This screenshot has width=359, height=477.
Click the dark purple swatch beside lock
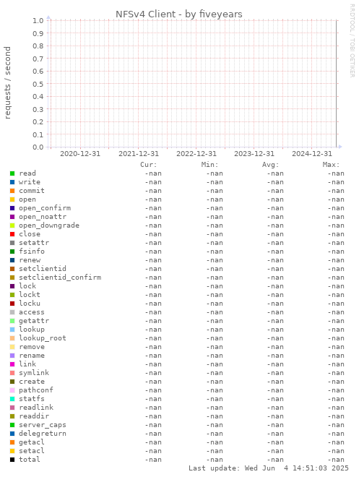pyautogui.click(x=12, y=286)
